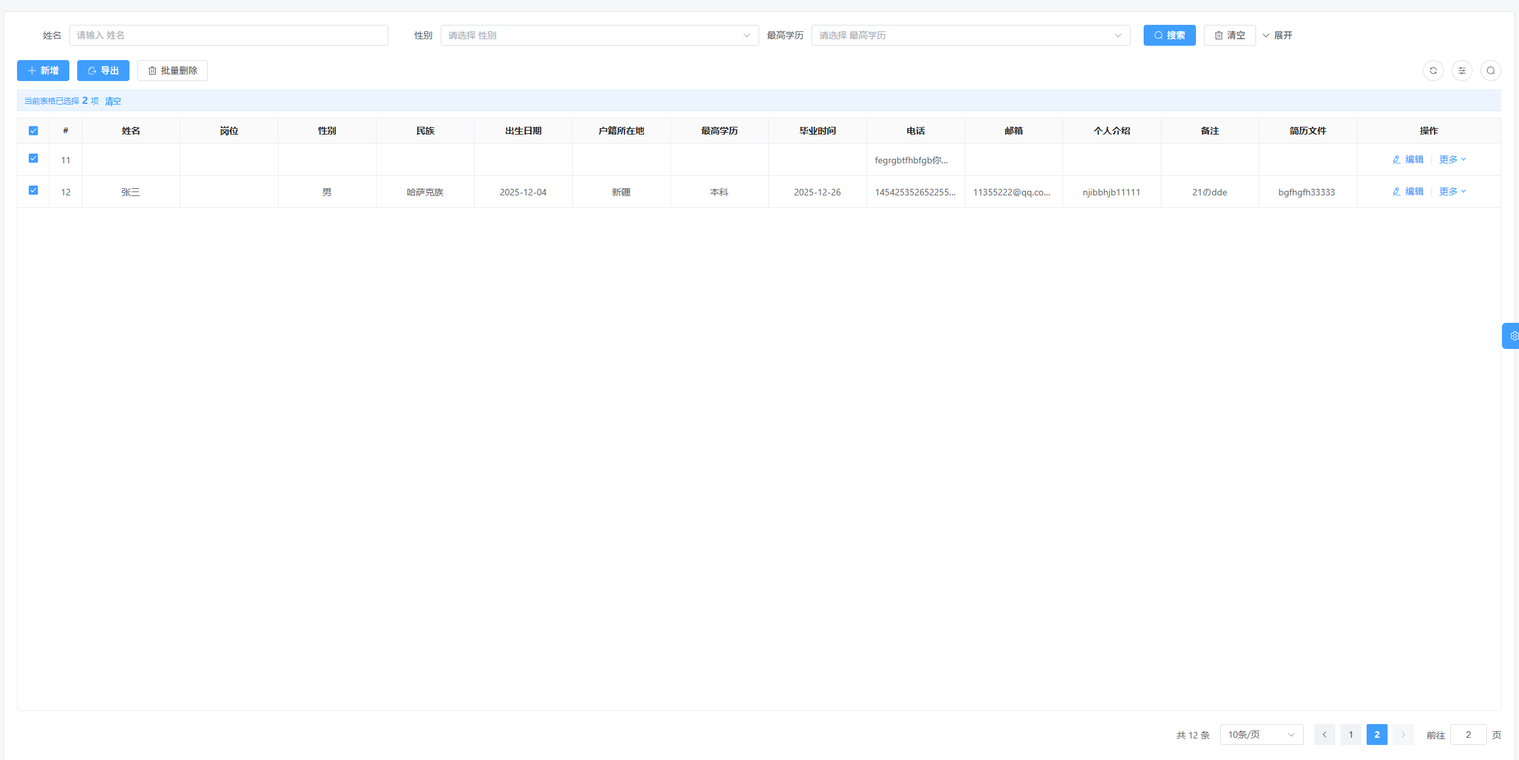Click the refresh table icon
This screenshot has height=760, width=1519.
click(x=1433, y=71)
